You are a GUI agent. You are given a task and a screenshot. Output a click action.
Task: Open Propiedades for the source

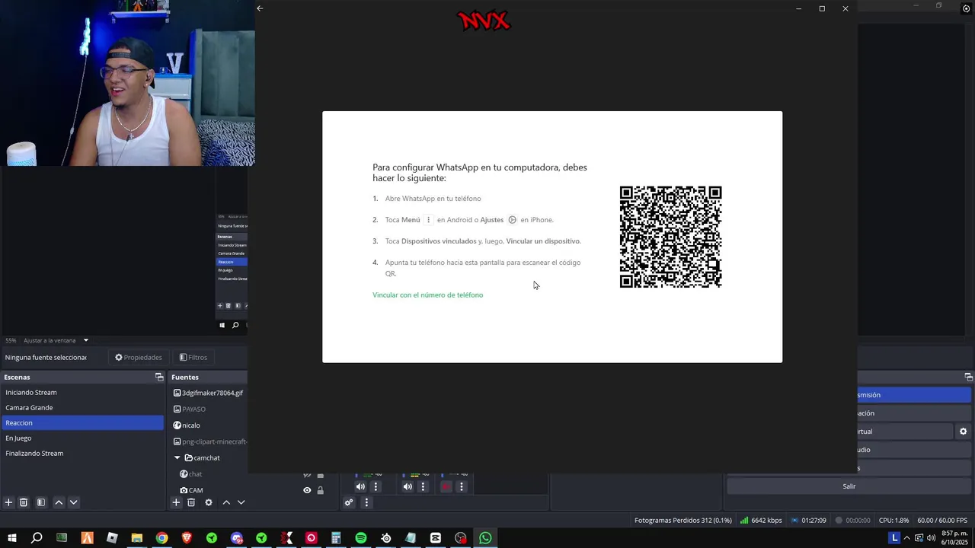coord(139,357)
